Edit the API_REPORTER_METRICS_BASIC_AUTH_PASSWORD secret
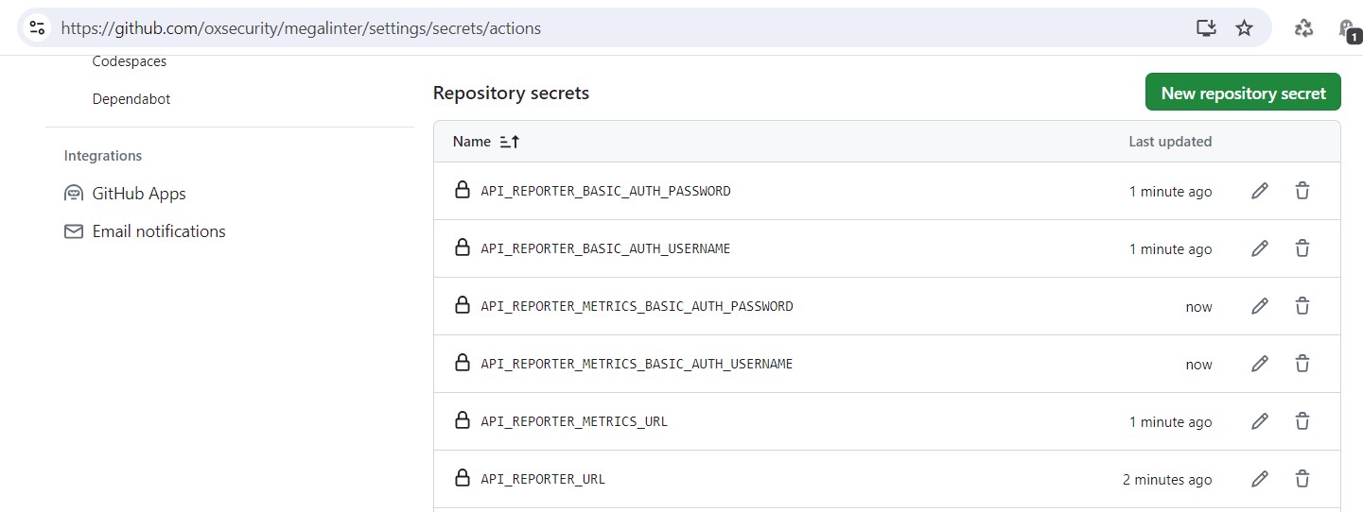 1259,306
